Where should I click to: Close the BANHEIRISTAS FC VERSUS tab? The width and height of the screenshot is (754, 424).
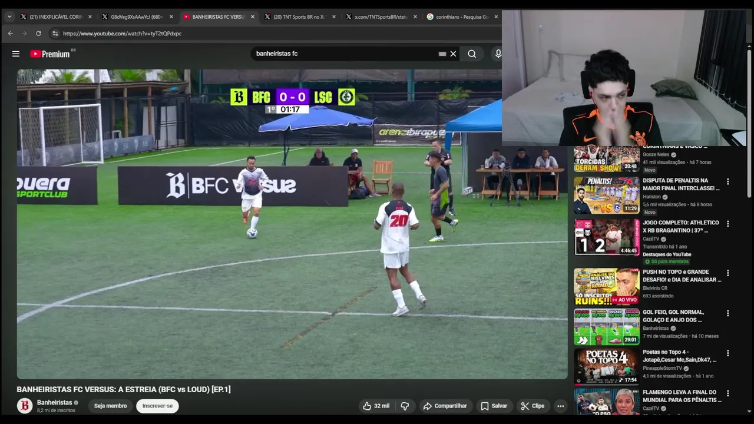pos(253,17)
